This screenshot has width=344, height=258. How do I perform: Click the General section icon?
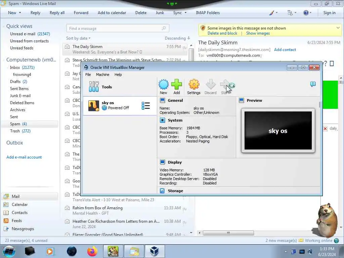tap(162, 100)
